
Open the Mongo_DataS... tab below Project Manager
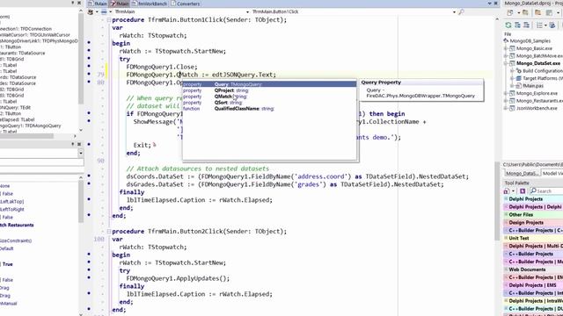[522, 173]
